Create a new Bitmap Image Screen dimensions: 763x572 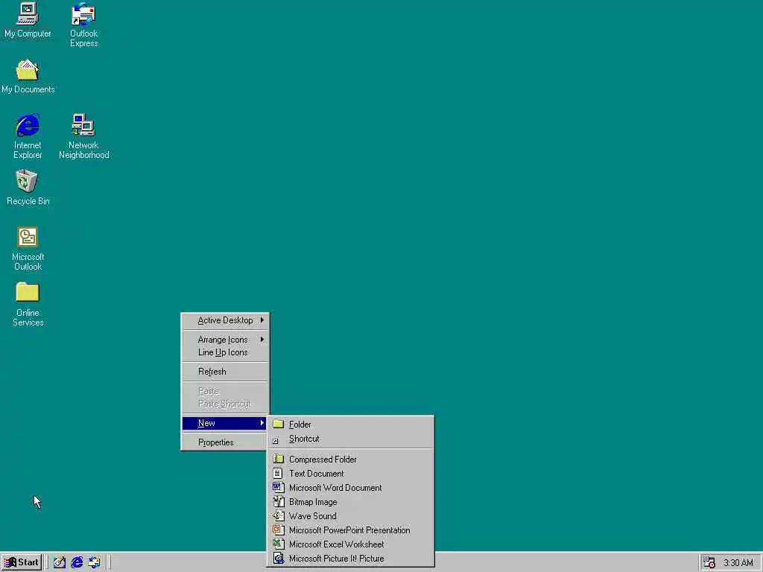click(x=350, y=501)
